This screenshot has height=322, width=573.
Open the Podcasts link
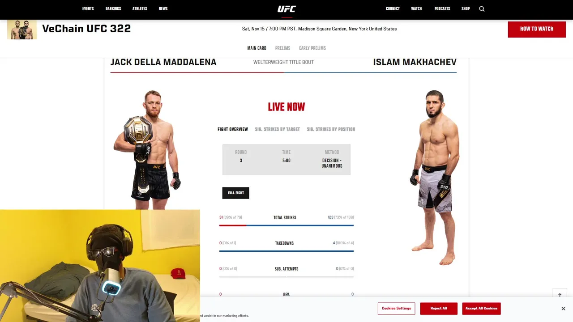click(442, 9)
